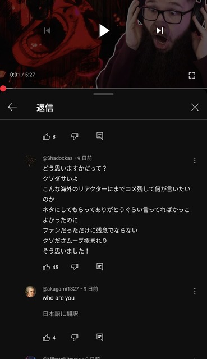Translate 'who are you' via 日本語に翻訳
Screen dimensions: 207x359
(61, 314)
